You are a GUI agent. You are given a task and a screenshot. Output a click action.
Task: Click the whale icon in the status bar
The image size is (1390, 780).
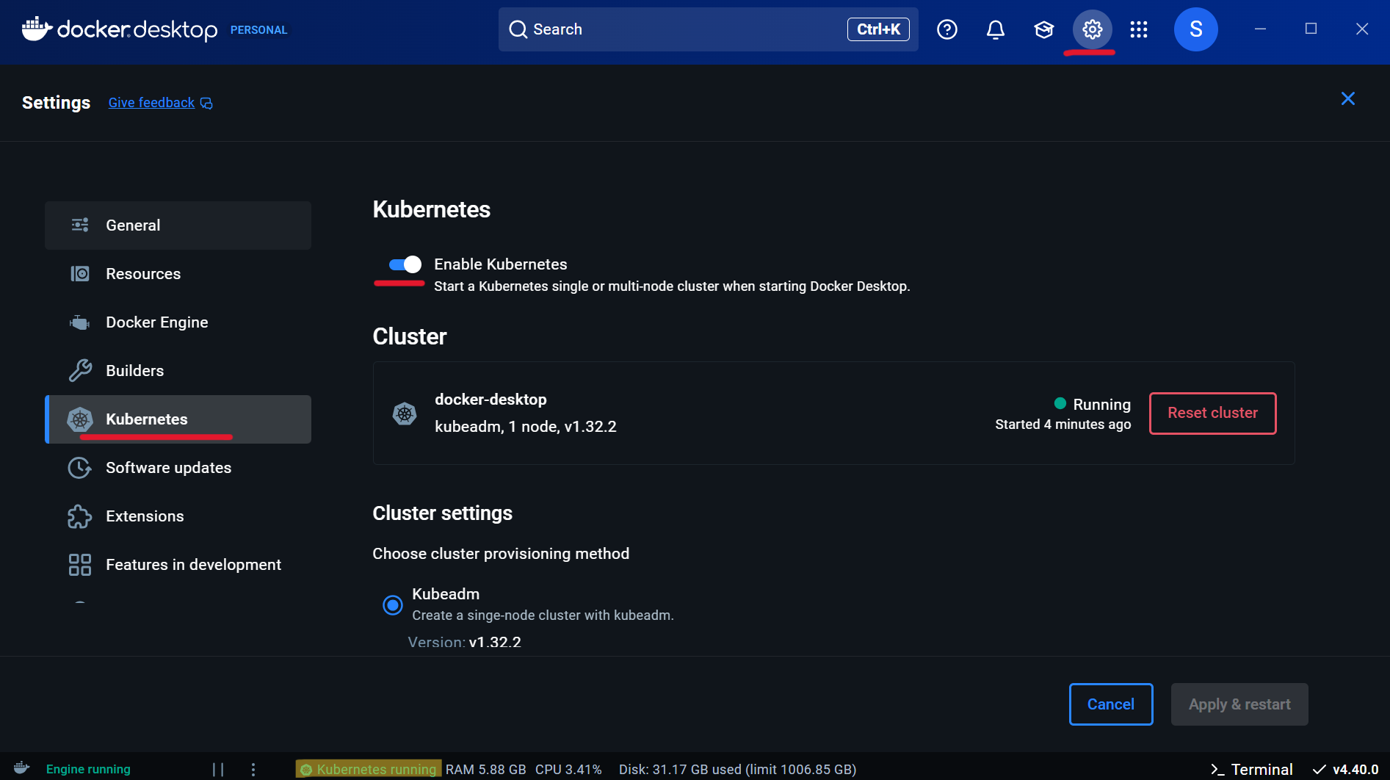(x=22, y=768)
